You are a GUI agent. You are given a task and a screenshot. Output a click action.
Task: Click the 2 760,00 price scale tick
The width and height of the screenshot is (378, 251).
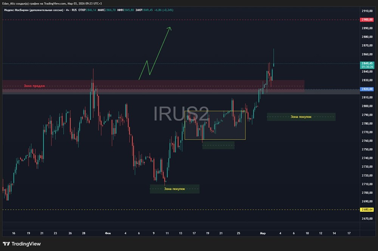coord(367,141)
